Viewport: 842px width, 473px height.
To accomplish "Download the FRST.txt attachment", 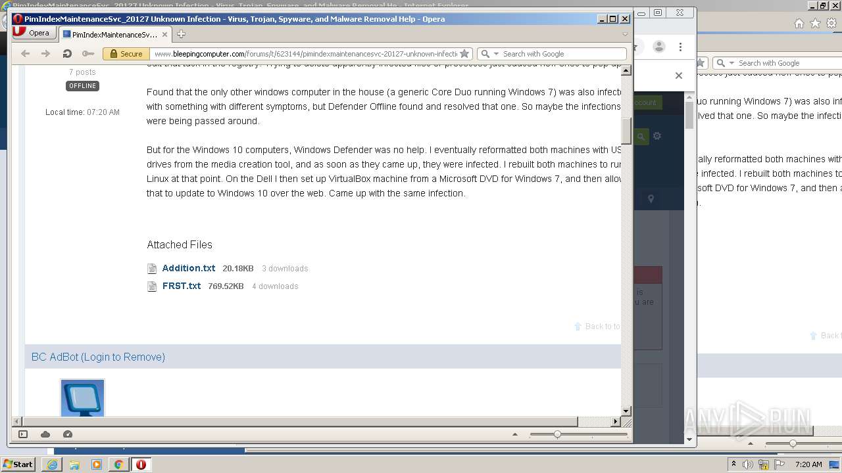I will (x=182, y=286).
